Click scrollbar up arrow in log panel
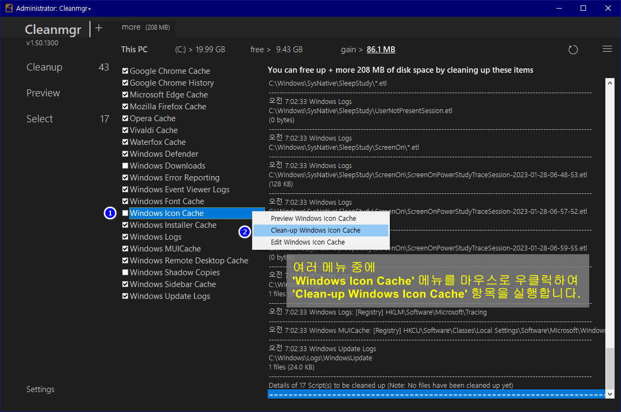The image size is (621, 412). (610, 83)
